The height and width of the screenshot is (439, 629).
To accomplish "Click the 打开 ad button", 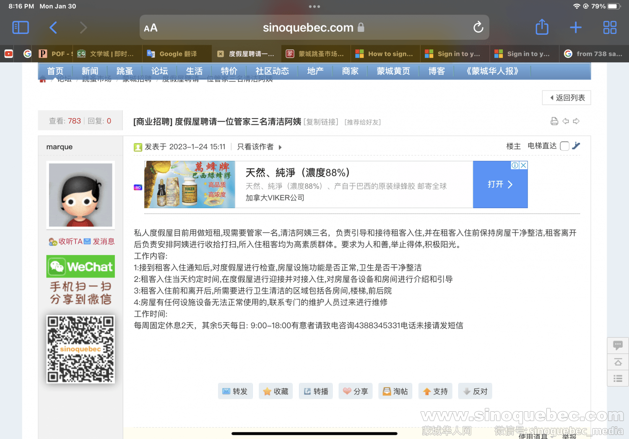I will pyautogui.click(x=500, y=184).
